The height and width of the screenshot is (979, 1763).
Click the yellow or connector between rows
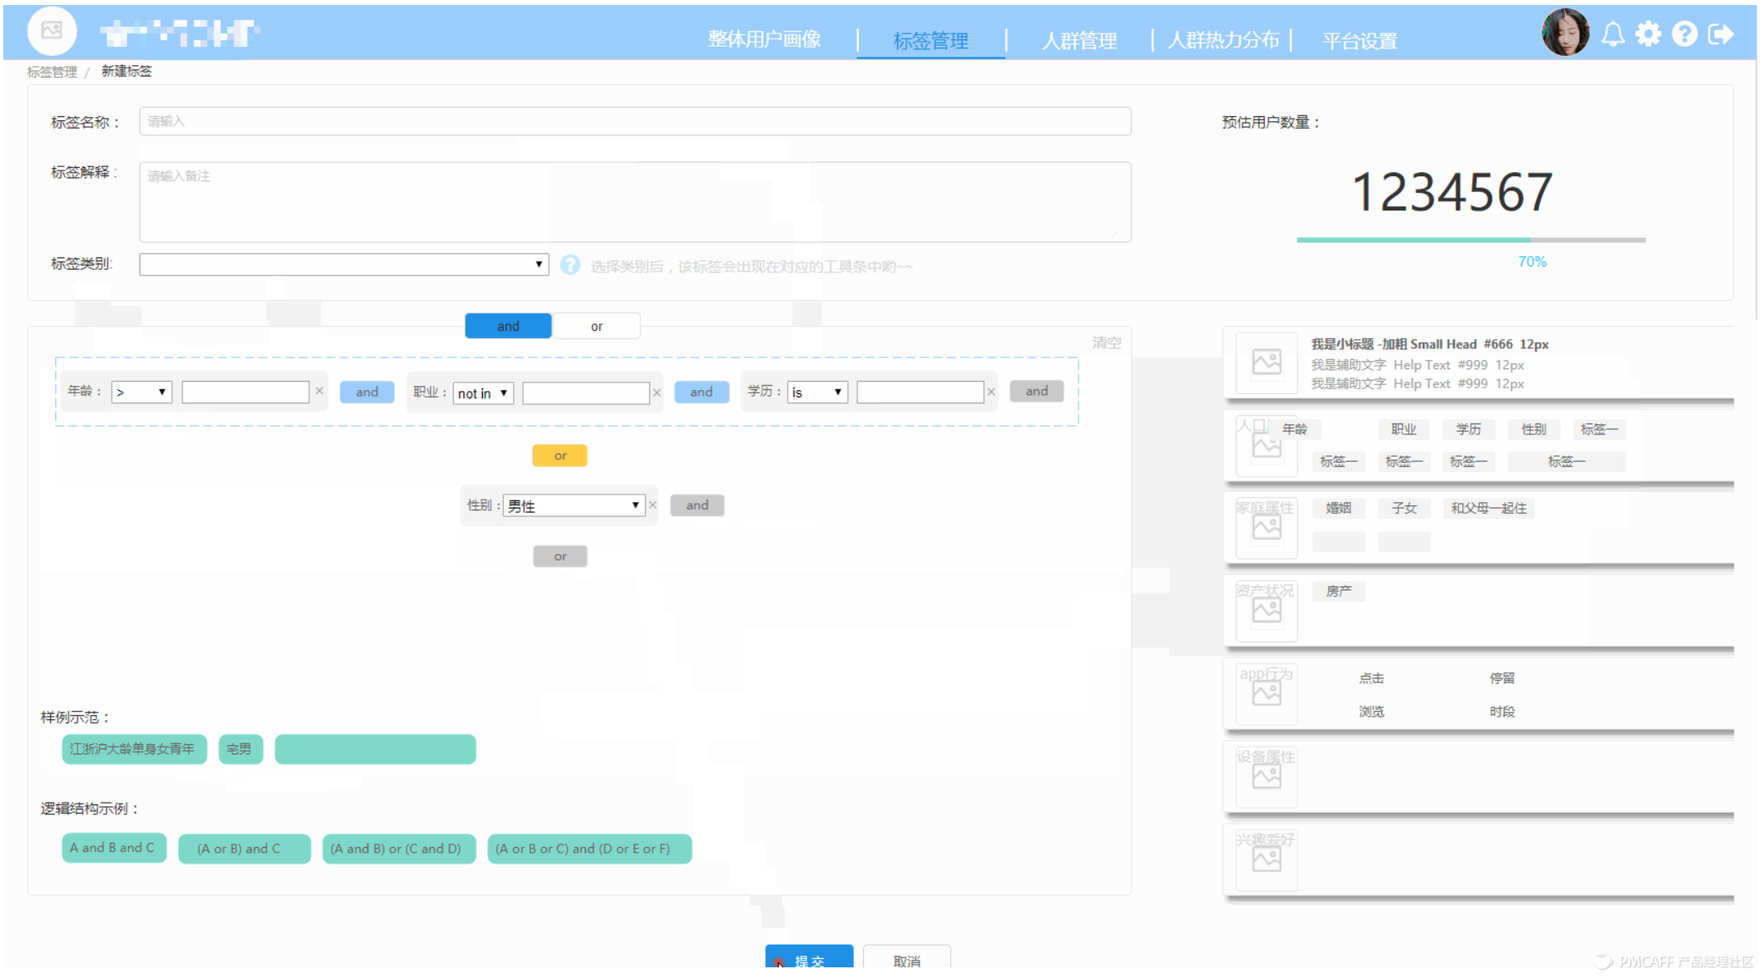(x=559, y=455)
